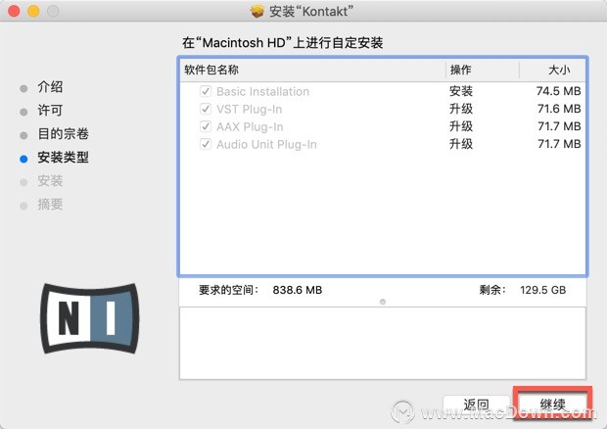Select the 安装 step in sidebar

(x=50, y=181)
